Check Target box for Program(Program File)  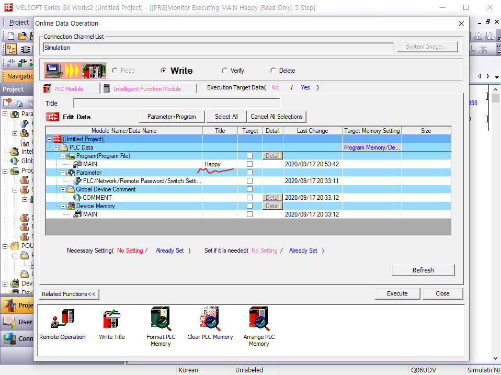pos(250,156)
